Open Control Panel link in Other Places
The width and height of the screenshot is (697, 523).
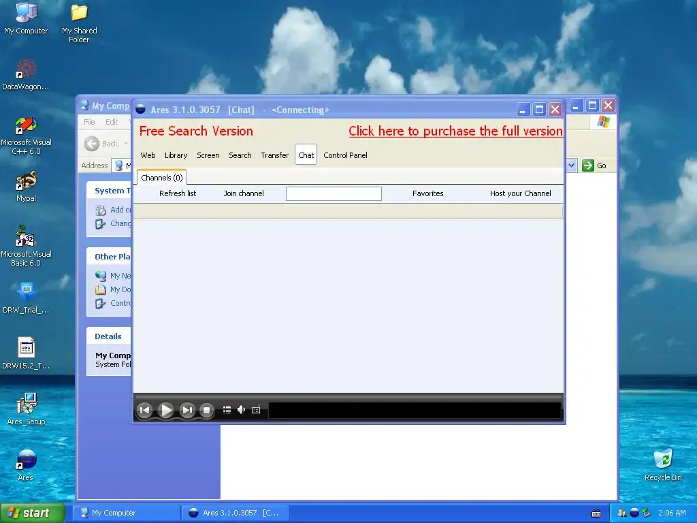pyautogui.click(x=114, y=303)
